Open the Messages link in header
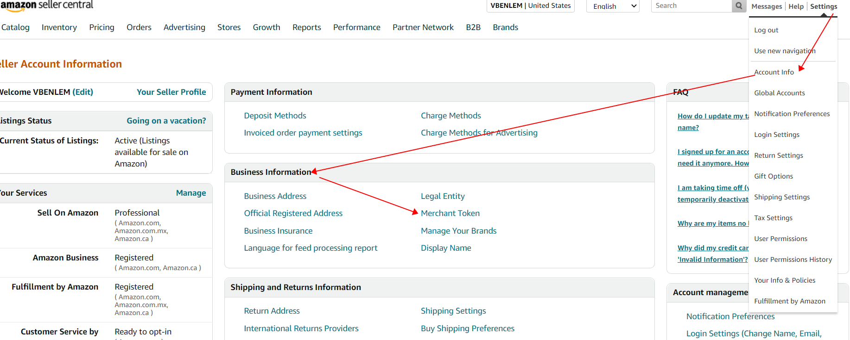The width and height of the screenshot is (850, 340). (x=767, y=6)
